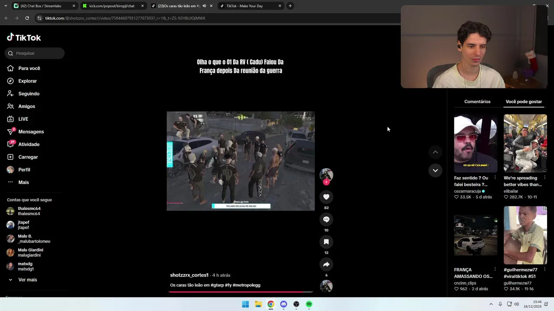
Task: Open Spotify from taskbar
Action: coord(309,304)
